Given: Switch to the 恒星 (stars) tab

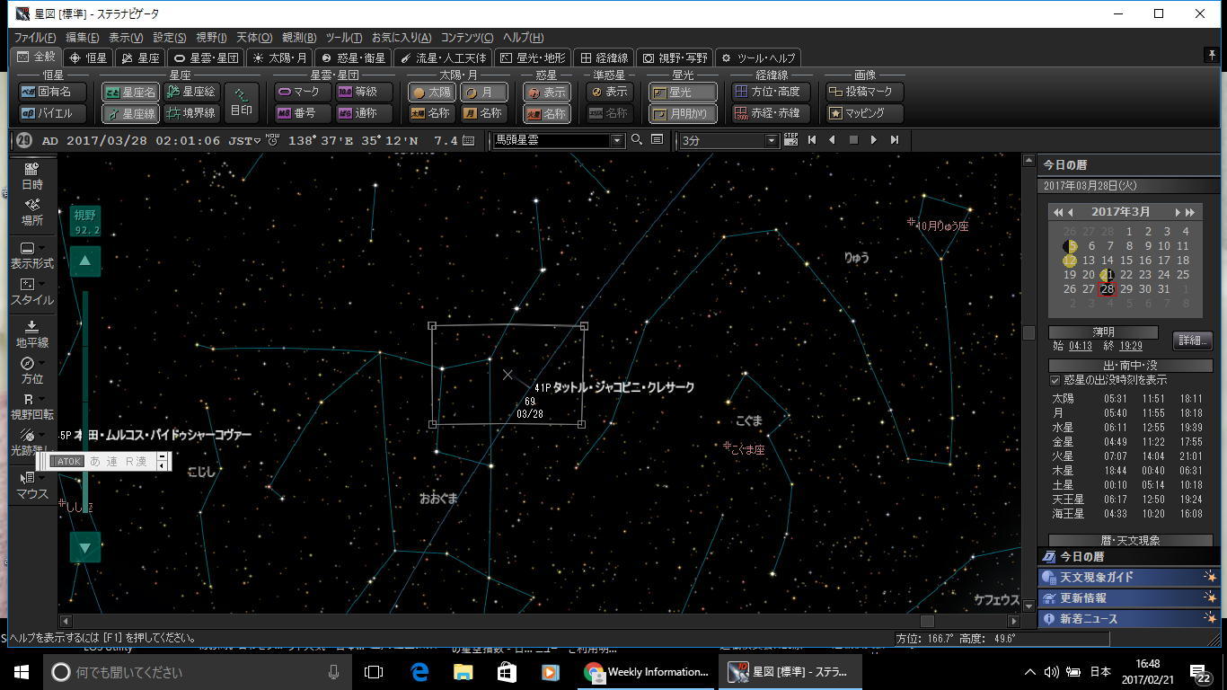Looking at the screenshot, I should click(x=88, y=57).
